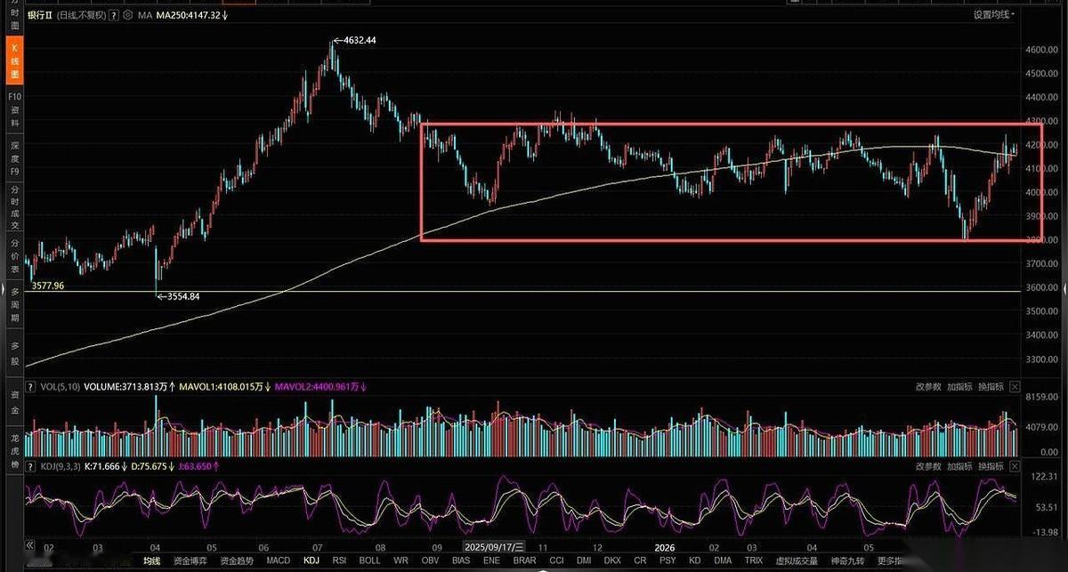Open the MA settings gear icon
The height and width of the screenshot is (572, 1068).
point(129,15)
